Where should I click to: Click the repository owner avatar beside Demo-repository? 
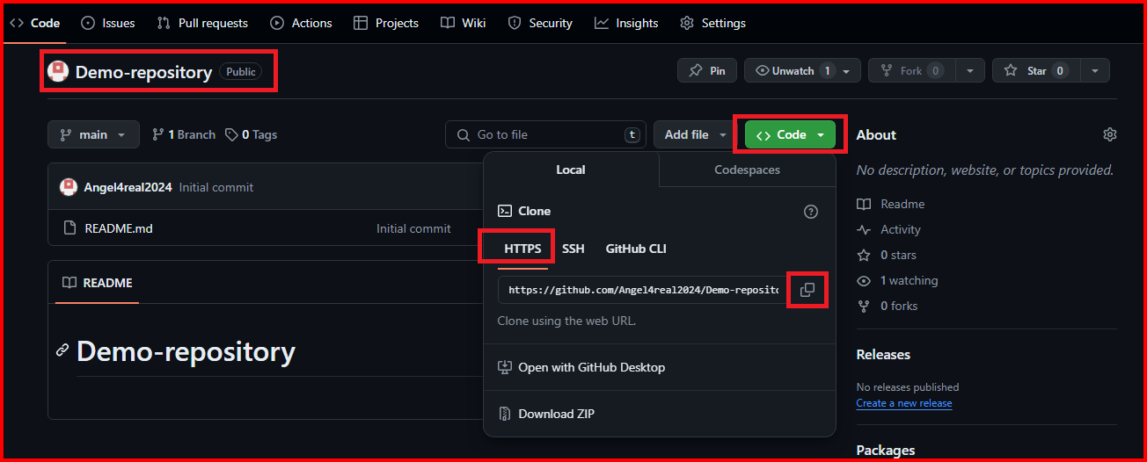[x=58, y=71]
